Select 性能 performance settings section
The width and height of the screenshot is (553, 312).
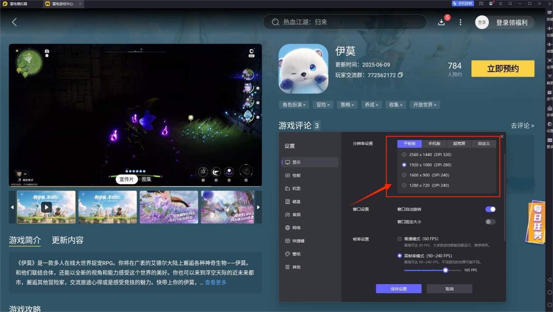[310, 175]
